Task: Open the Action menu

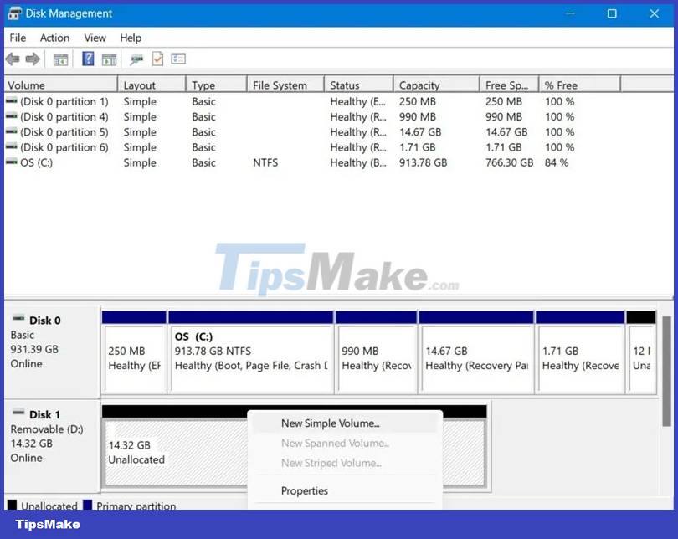Action: [x=54, y=38]
